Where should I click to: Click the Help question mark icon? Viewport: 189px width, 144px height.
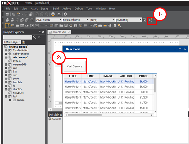[x=65, y=14]
